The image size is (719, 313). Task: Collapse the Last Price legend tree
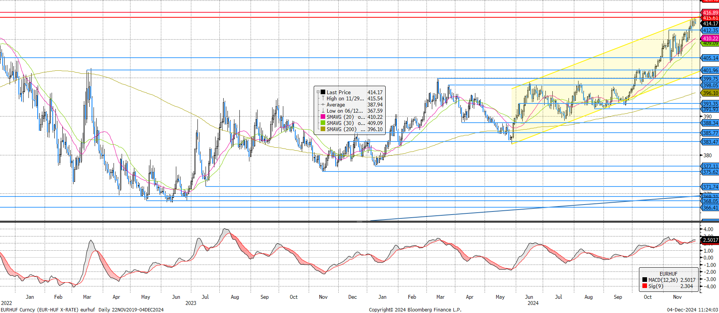pyautogui.click(x=318, y=92)
